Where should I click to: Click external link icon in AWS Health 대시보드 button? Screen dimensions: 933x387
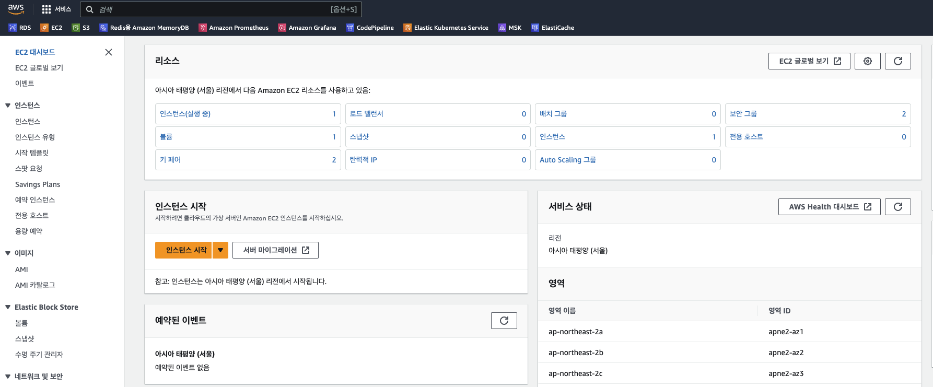(868, 207)
